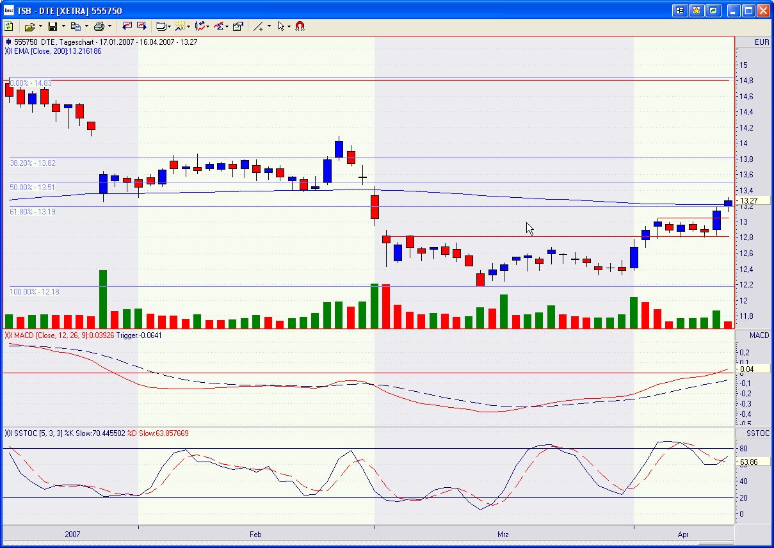Expand the line drawing tool dropdown arrow
The height and width of the screenshot is (548, 774).
269,26
